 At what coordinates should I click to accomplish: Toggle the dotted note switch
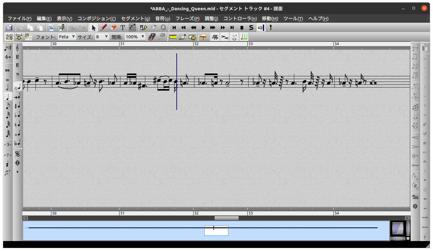(8, 57)
